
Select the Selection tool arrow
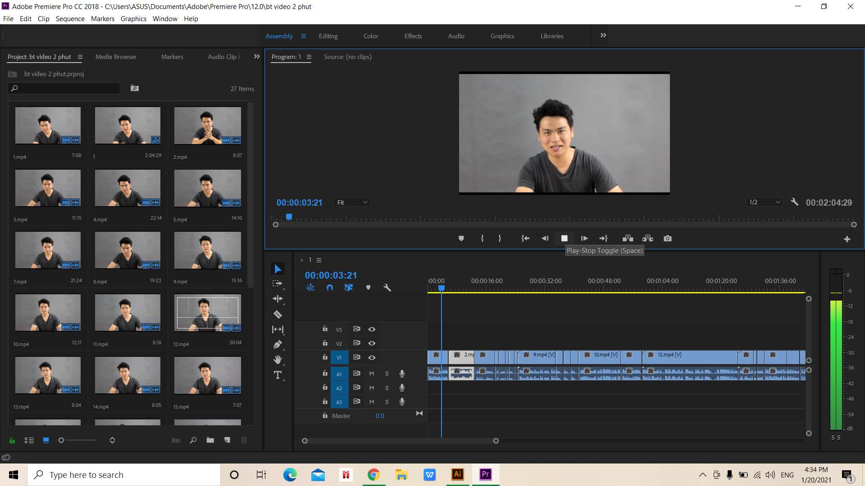278,269
